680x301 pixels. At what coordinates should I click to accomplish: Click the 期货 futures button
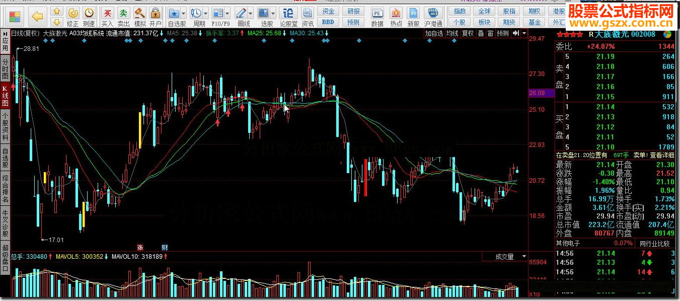tap(509, 22)
